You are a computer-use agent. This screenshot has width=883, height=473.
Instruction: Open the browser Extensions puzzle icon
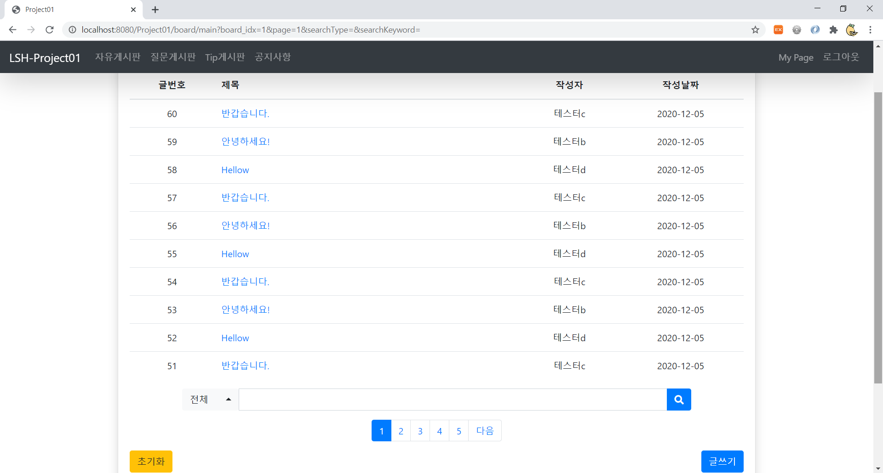[833, 30]
